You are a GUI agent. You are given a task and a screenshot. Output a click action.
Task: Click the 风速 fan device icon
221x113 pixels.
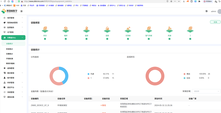tap(169, 30)
